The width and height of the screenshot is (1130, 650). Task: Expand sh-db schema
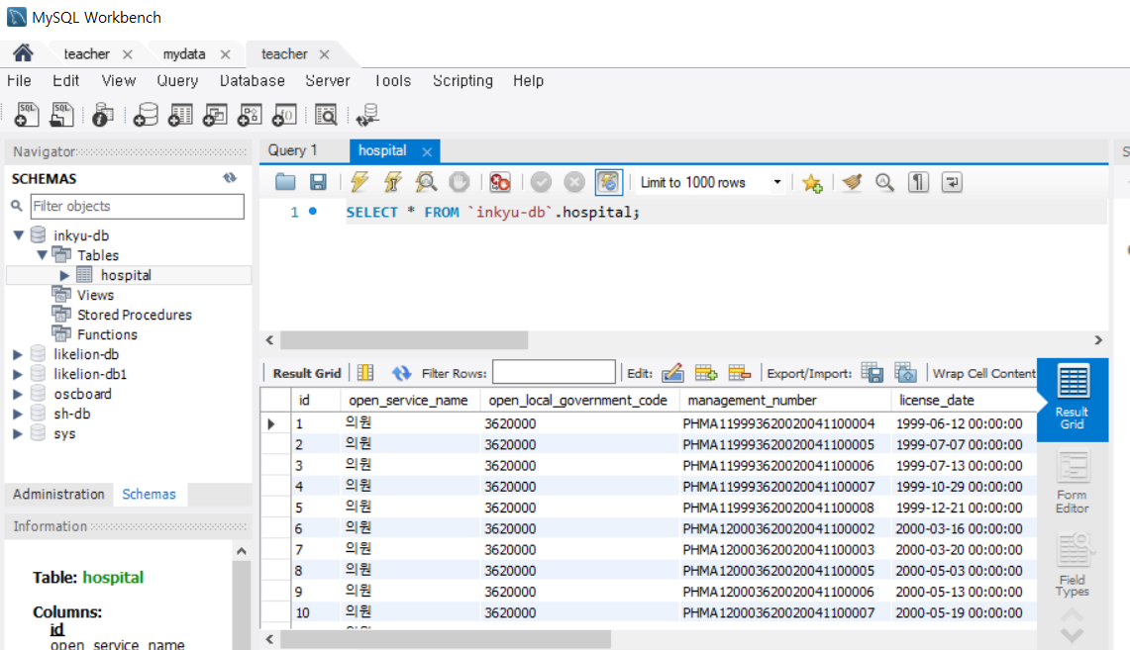click(x=18, y=414)
